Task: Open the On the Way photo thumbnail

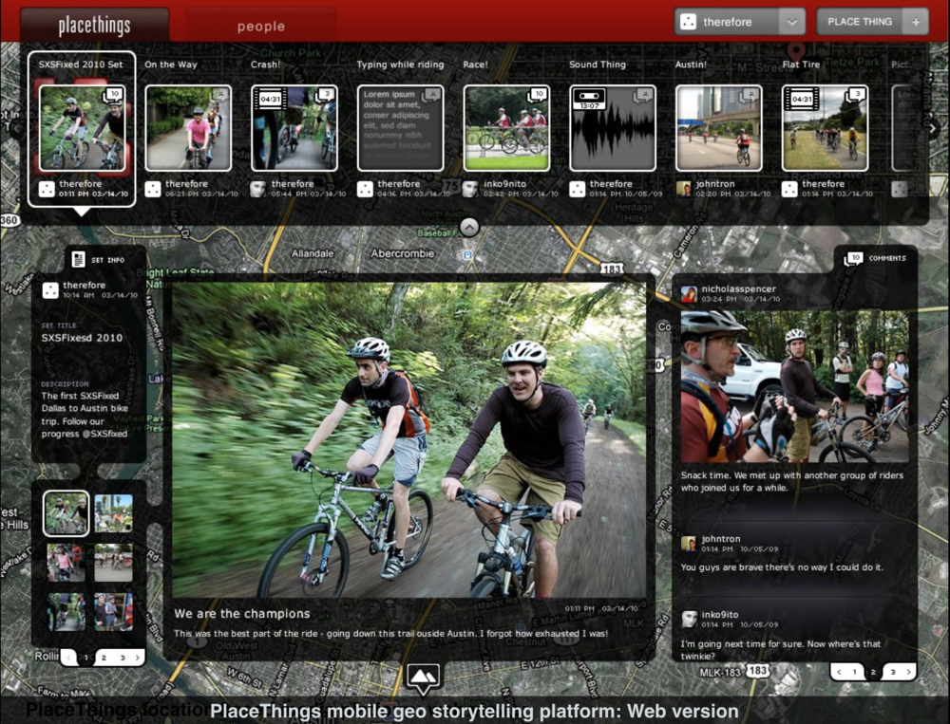Action: point(188,128)
